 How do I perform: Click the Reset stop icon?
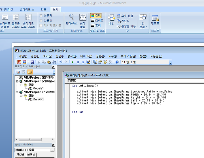pyautogui.click(x=83, y=62)
